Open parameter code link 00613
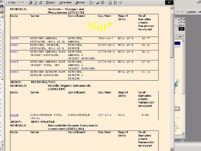The height and width of the screenshot is (151, 201). click(x=14, y=45)
